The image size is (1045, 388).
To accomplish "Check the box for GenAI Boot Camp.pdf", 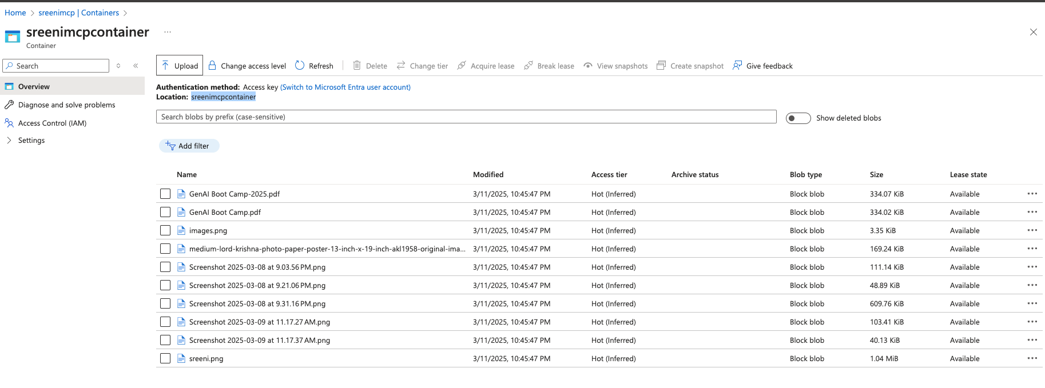I will point(165,212).
